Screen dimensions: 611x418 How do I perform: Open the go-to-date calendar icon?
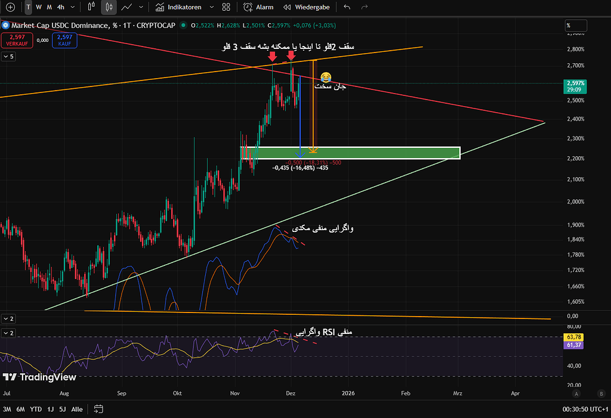[99, 409]
